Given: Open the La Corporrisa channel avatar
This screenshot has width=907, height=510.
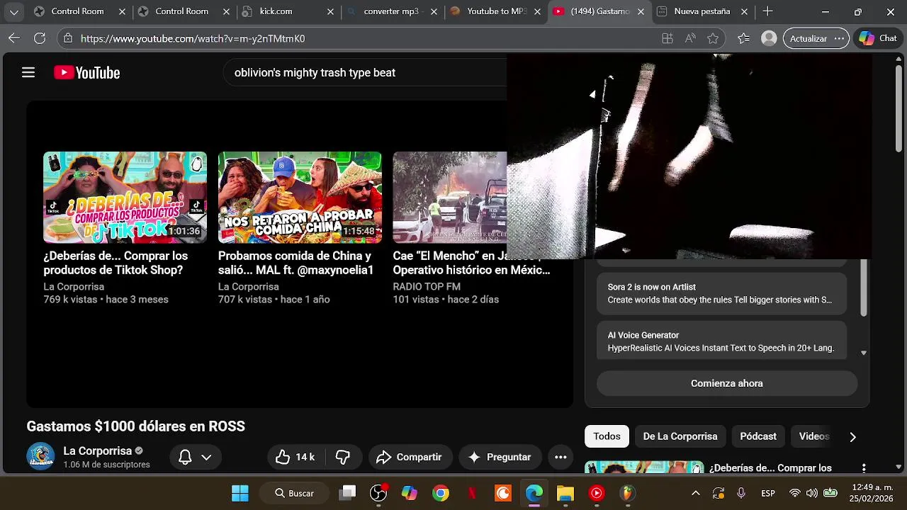Looking at the screenshot, I should click(40, 457).
